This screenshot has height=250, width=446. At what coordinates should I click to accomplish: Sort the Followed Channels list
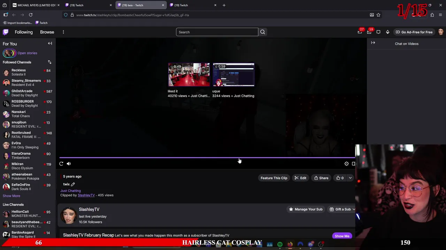[49, 62]
